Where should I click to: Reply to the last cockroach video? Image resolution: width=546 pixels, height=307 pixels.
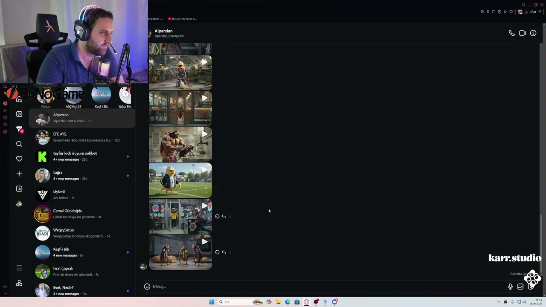[224, 252]
